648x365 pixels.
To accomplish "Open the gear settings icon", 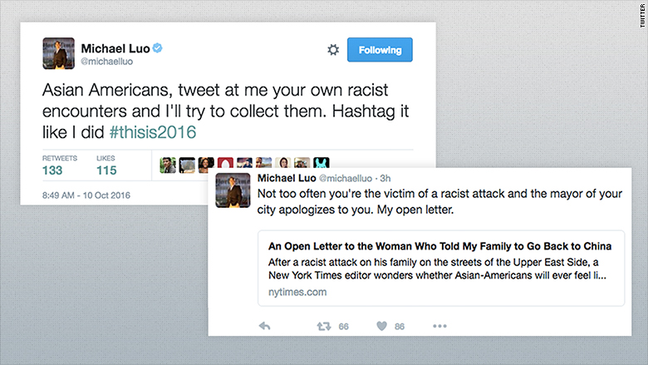I will point(333,50).
